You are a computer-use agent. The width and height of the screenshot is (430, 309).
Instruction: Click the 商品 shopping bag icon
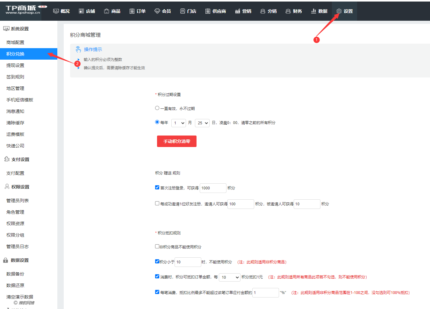point(107,11)
